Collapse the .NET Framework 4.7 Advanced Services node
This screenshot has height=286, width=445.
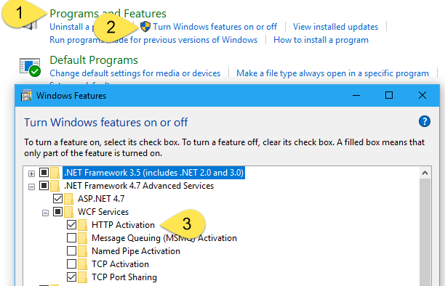(31, 187)
